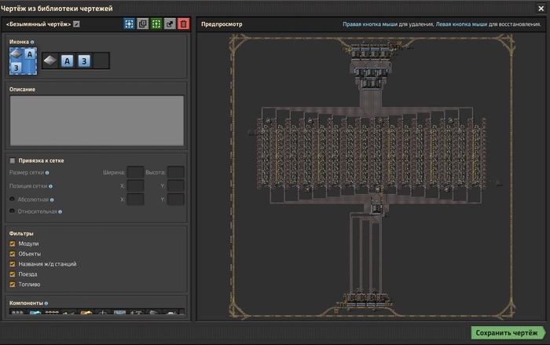Image resolution: width=550 pixels, height=345 pixels.
Task: Select the empty fourth icon slot
Action: coord(101,61)
